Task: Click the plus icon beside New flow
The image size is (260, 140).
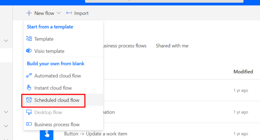Action: 29,13
